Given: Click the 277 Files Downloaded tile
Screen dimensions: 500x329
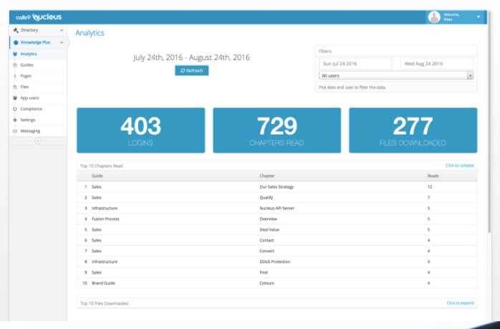Looking at the screenshot, I should 413,130.
